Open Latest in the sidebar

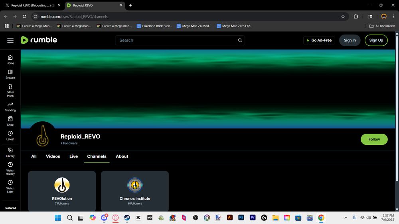[x=10, y=136]
